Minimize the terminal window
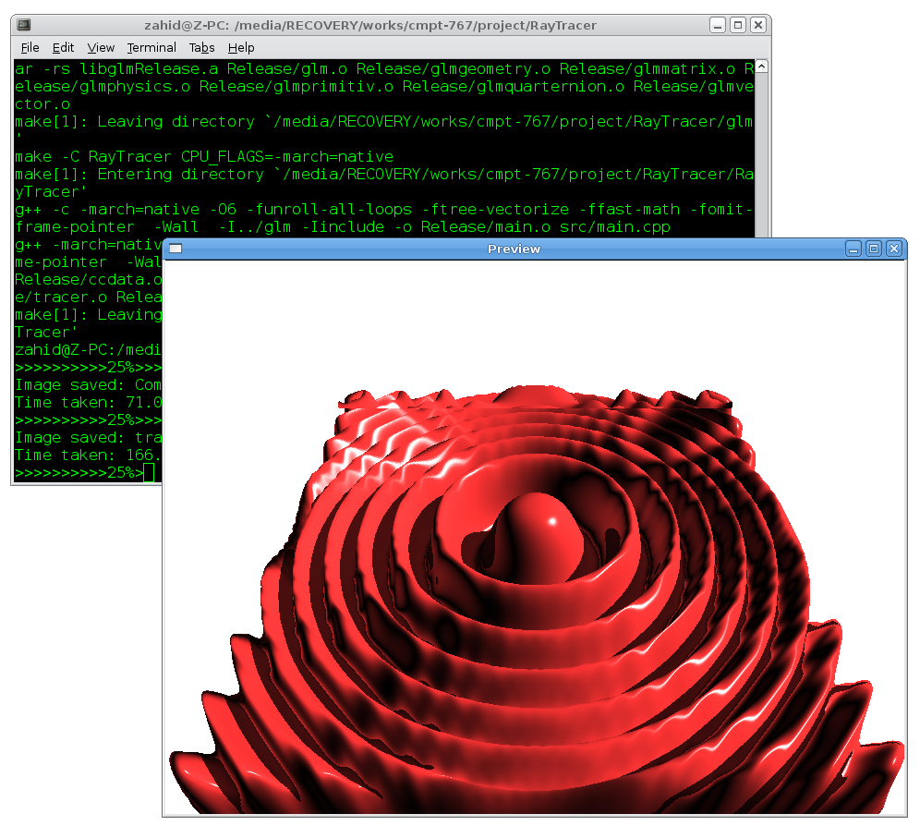Image resolution: width=920 pixels, height=826 pixels. click(x=718, y=25)
